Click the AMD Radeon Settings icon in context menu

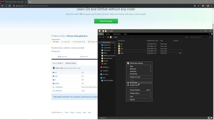click(x=128, y=63)
